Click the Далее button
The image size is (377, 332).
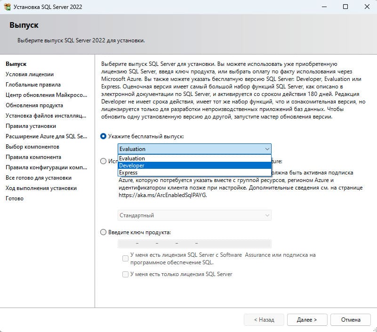coord(307,320)
